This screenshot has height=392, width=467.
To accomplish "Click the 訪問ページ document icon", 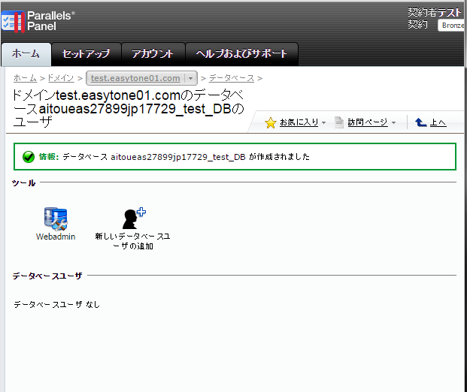I will click(339, 122).
